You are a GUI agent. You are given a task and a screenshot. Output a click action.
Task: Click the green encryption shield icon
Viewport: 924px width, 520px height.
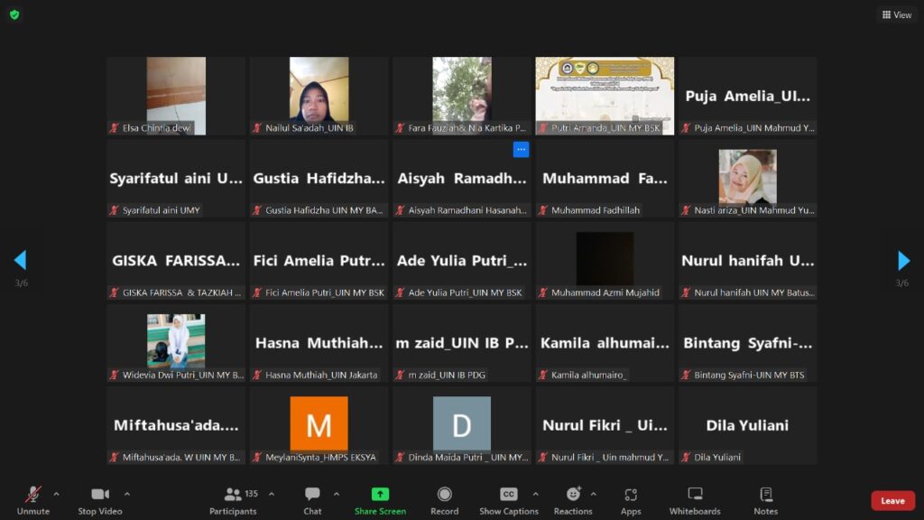14,14
